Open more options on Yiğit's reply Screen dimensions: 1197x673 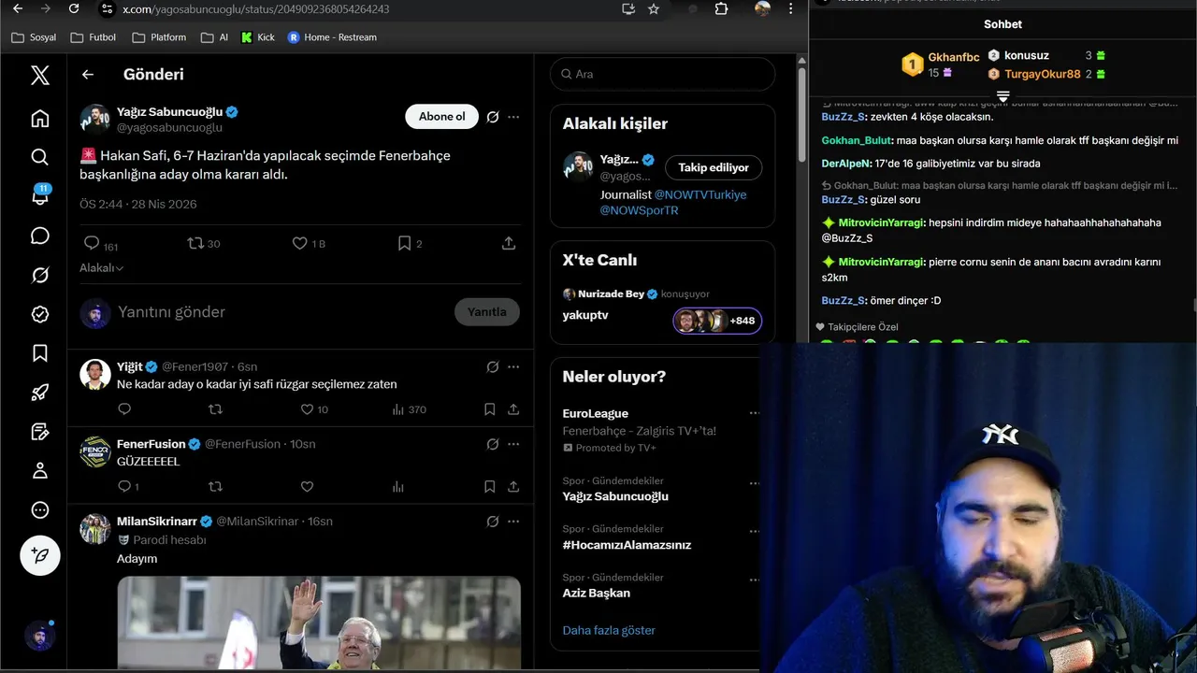tap(513, 367)
